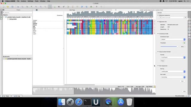Open the Help menu

[x=48, y=1]
